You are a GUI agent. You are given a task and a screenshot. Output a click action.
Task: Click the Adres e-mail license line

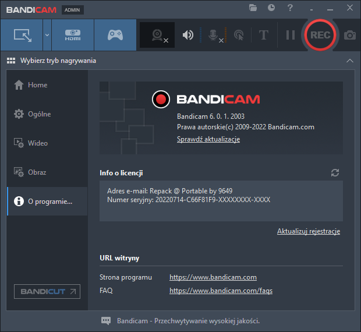click(x=169, y=191)
